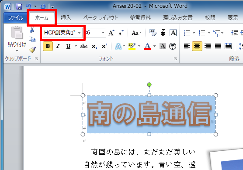Open the highlight color dropdown arrow

[x=139, y=46]
